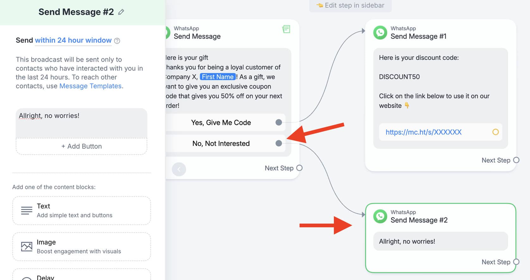Click the pencil icon to rename Send Message #2
The height and width of the screenshot is (280, 530).
pos(121,12)
